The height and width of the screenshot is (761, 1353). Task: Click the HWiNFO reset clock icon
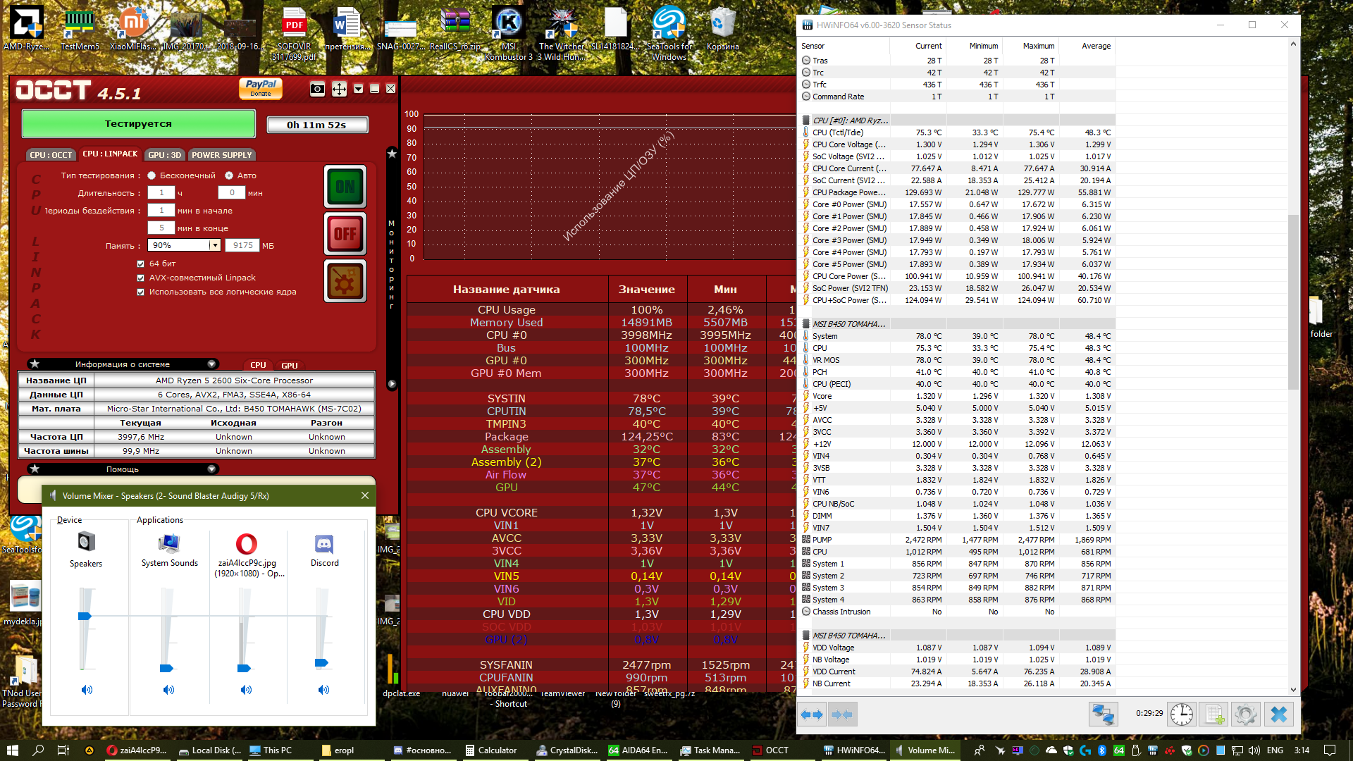[x=1182, y=714]
